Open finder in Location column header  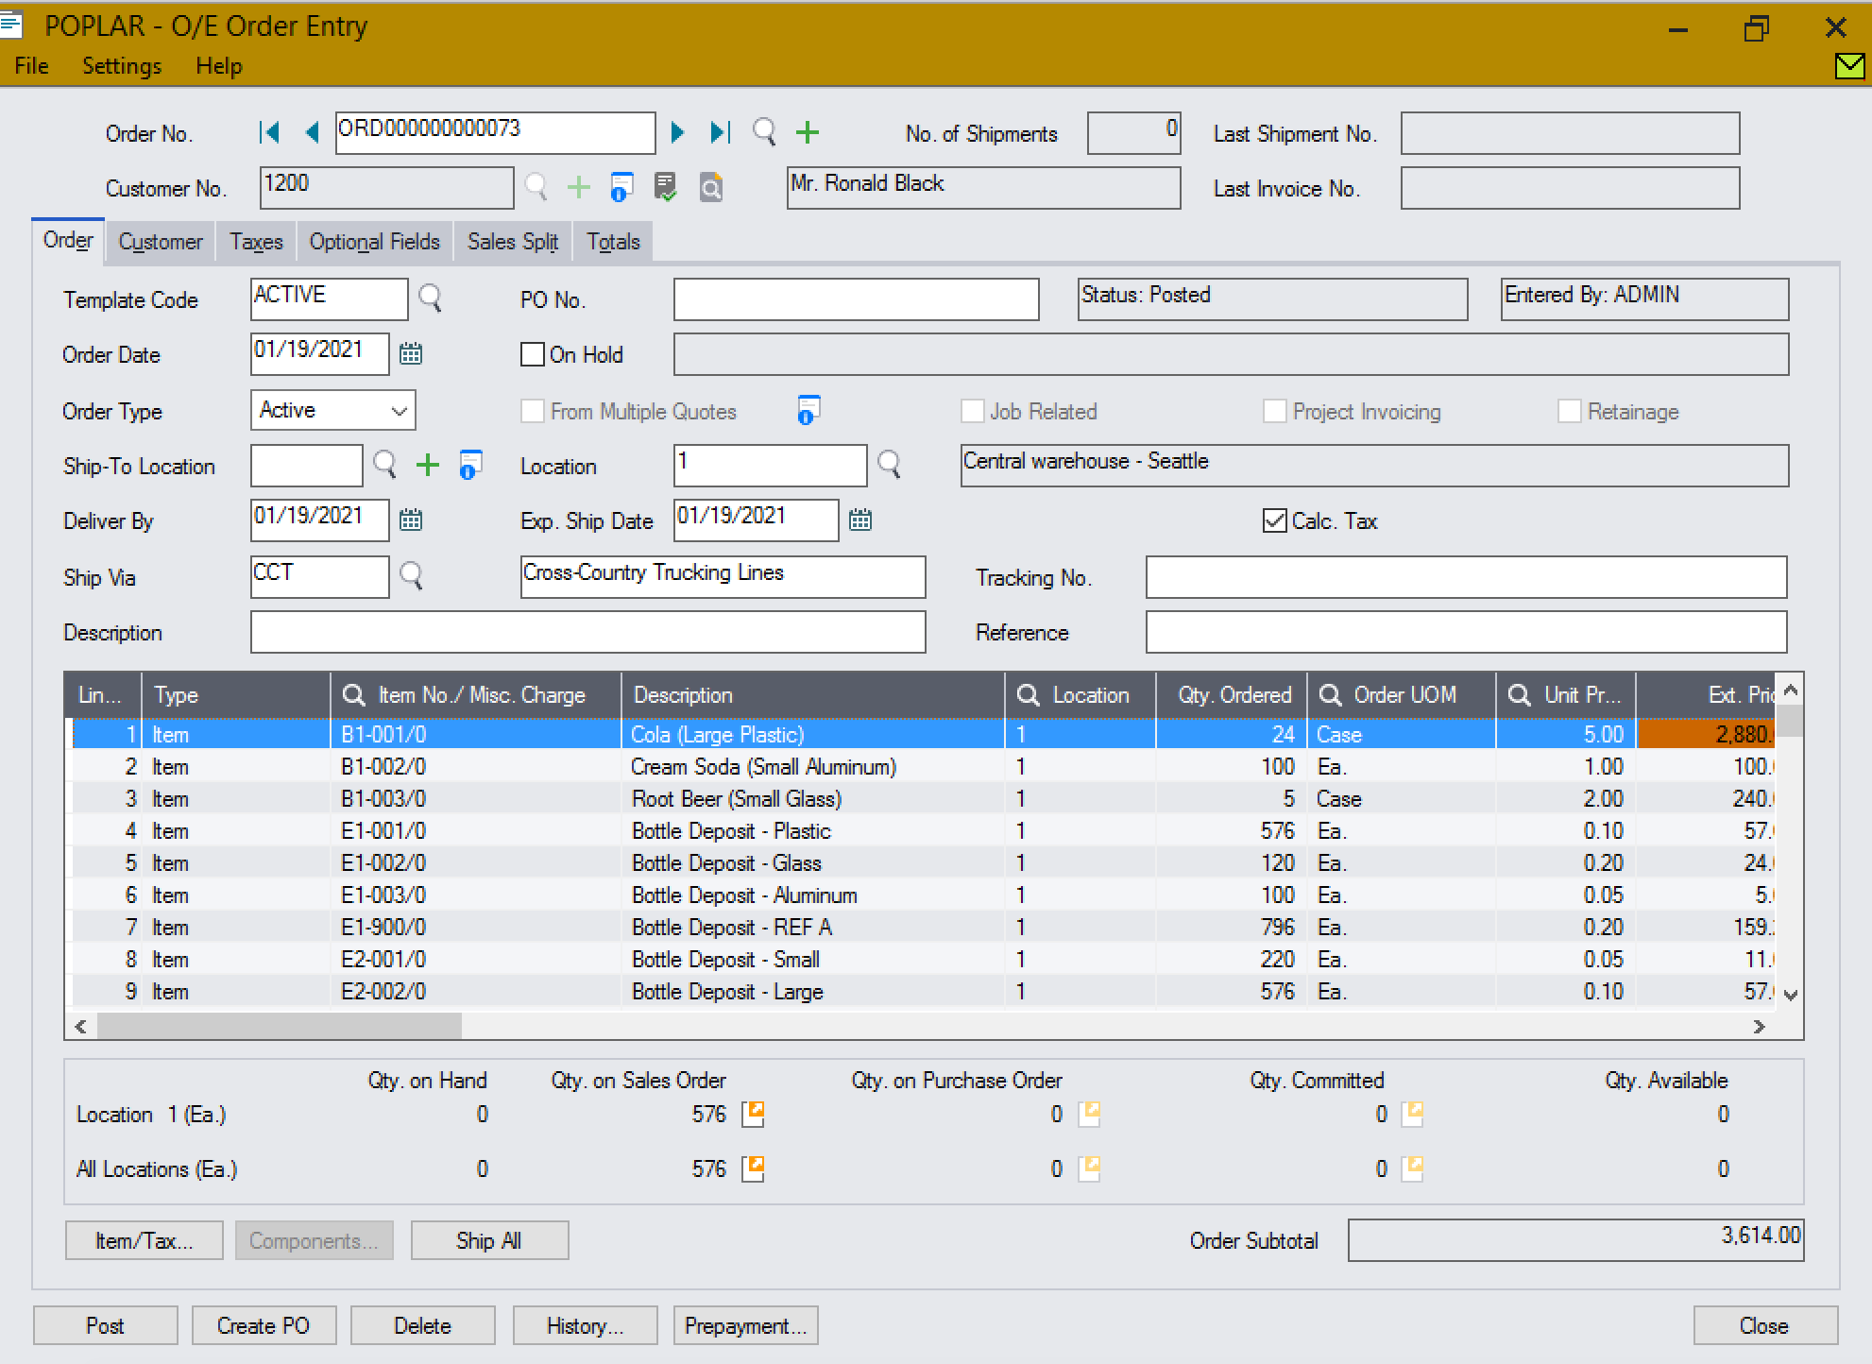(1029, 695)
